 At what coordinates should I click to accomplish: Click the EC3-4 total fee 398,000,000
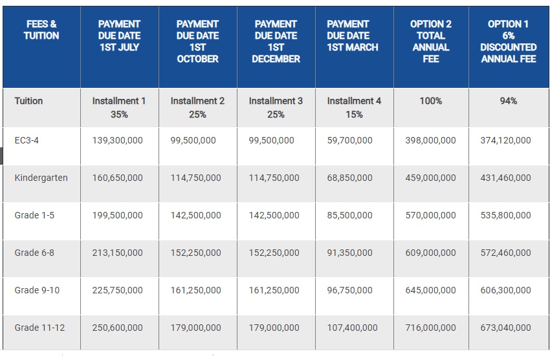coord(430,140)
